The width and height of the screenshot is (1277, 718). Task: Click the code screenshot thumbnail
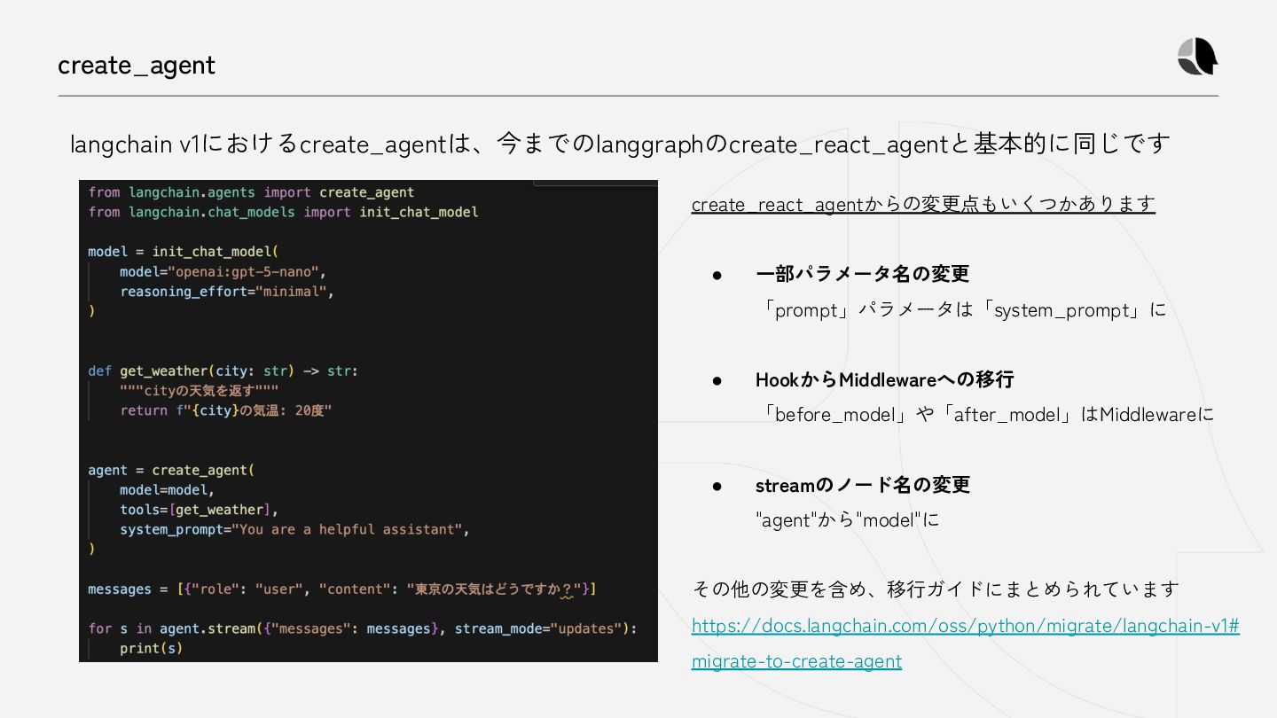pos(368,421)
